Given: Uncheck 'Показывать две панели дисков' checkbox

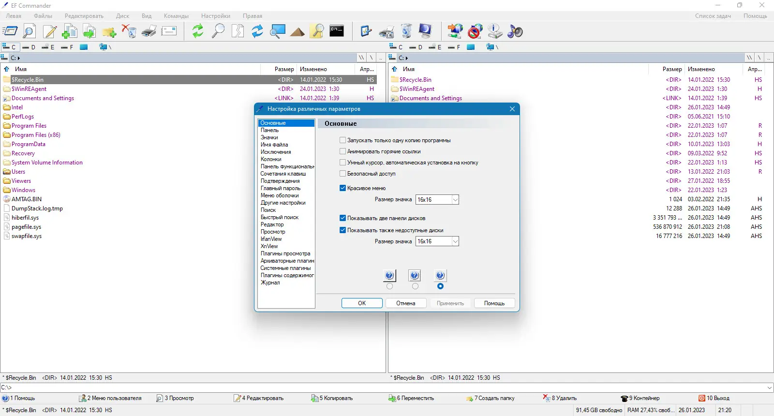Looking at the screenshot, I should pyautogui.click(x=343, y=218).
